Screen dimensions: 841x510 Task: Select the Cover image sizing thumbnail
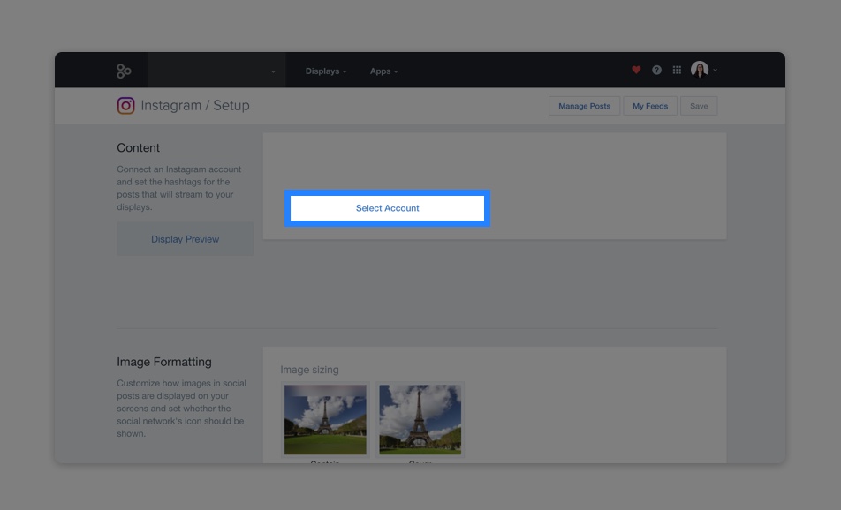(x=420, y=419)
